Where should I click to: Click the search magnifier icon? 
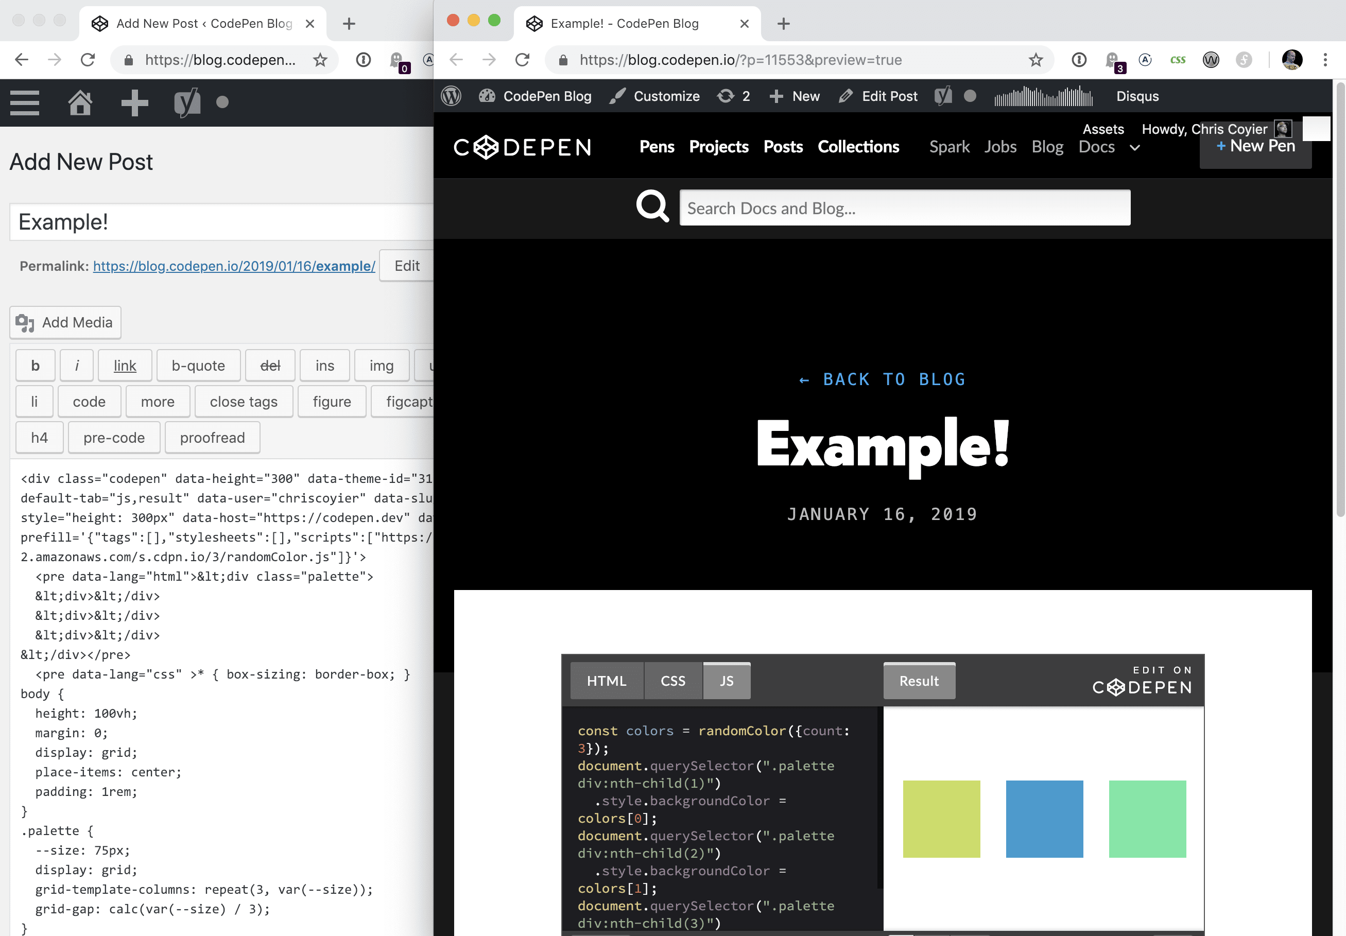(652, 206)
